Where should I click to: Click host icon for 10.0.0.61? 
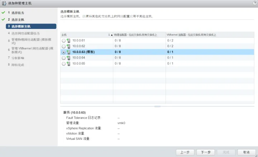[68, 40]
